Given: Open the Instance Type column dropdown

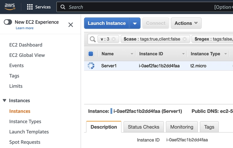Looking at the screenshot, I should click(x=225, y=54).
